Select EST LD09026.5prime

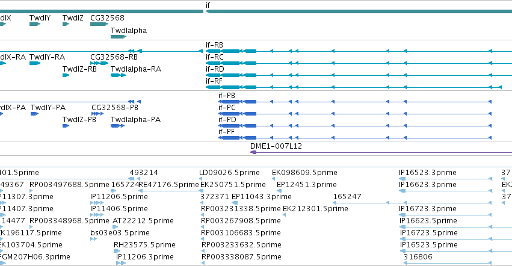pyautogui.click(x=229, y=173)
